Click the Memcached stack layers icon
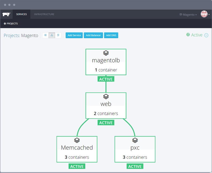This screenshot has height=173, width=212. 77,140
